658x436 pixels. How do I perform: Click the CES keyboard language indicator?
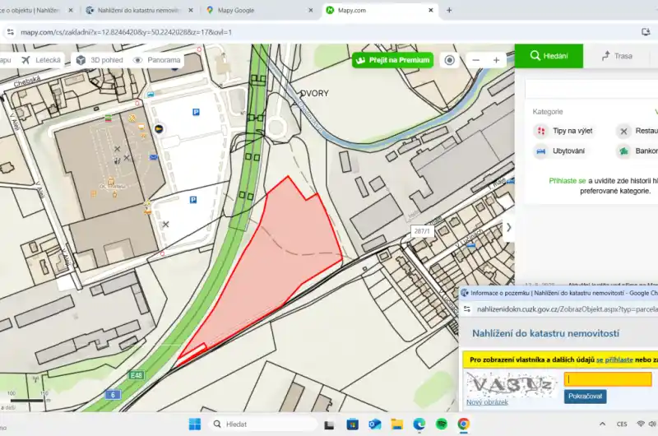click(622, 424)
